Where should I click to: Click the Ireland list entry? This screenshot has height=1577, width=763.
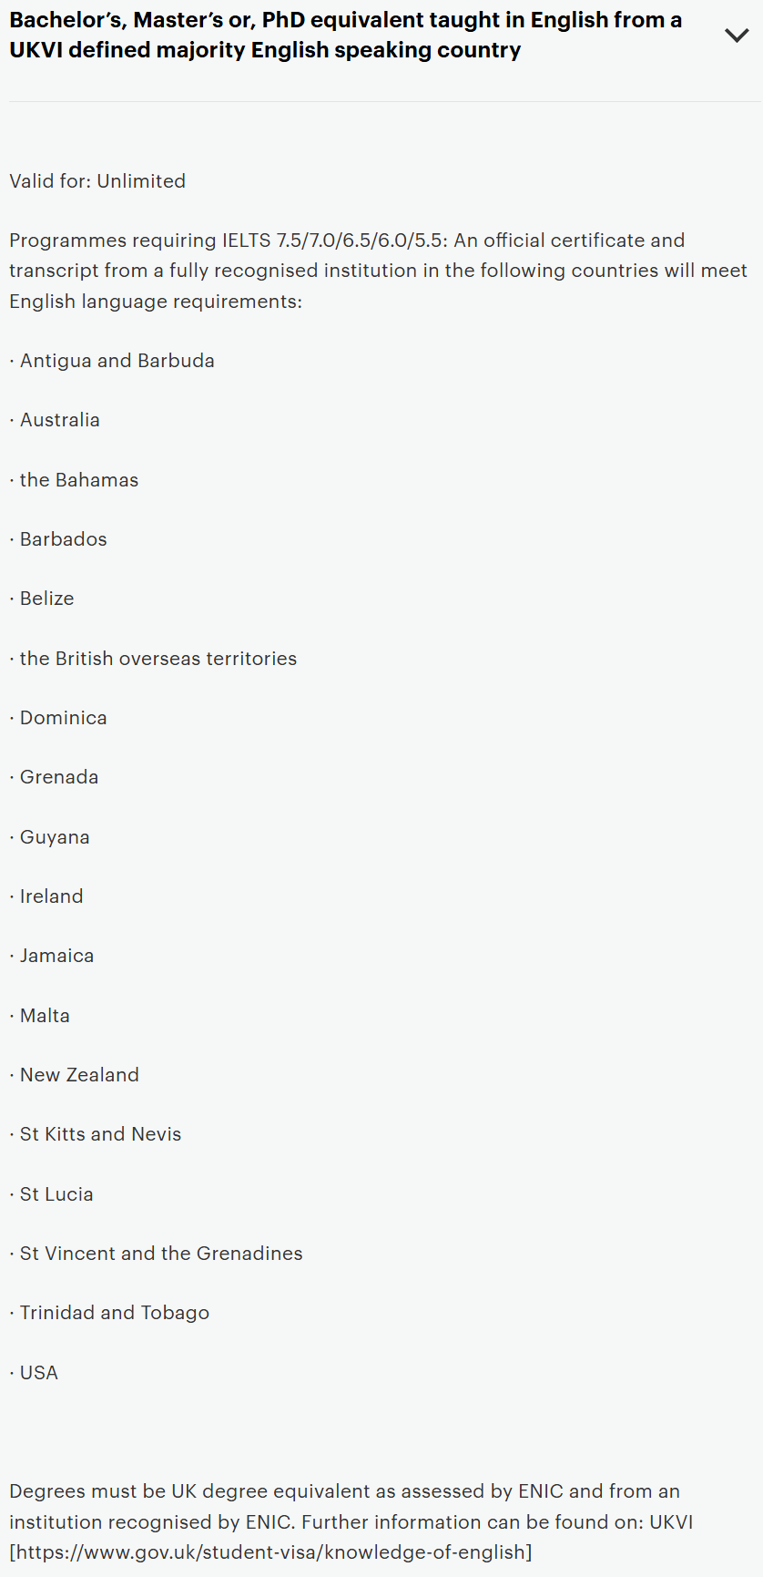[51, 896]
